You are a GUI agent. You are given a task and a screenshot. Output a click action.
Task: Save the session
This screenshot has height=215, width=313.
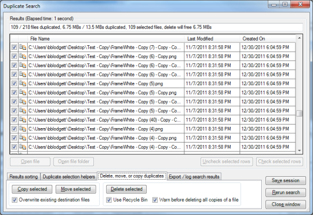[x=286, y=180]
